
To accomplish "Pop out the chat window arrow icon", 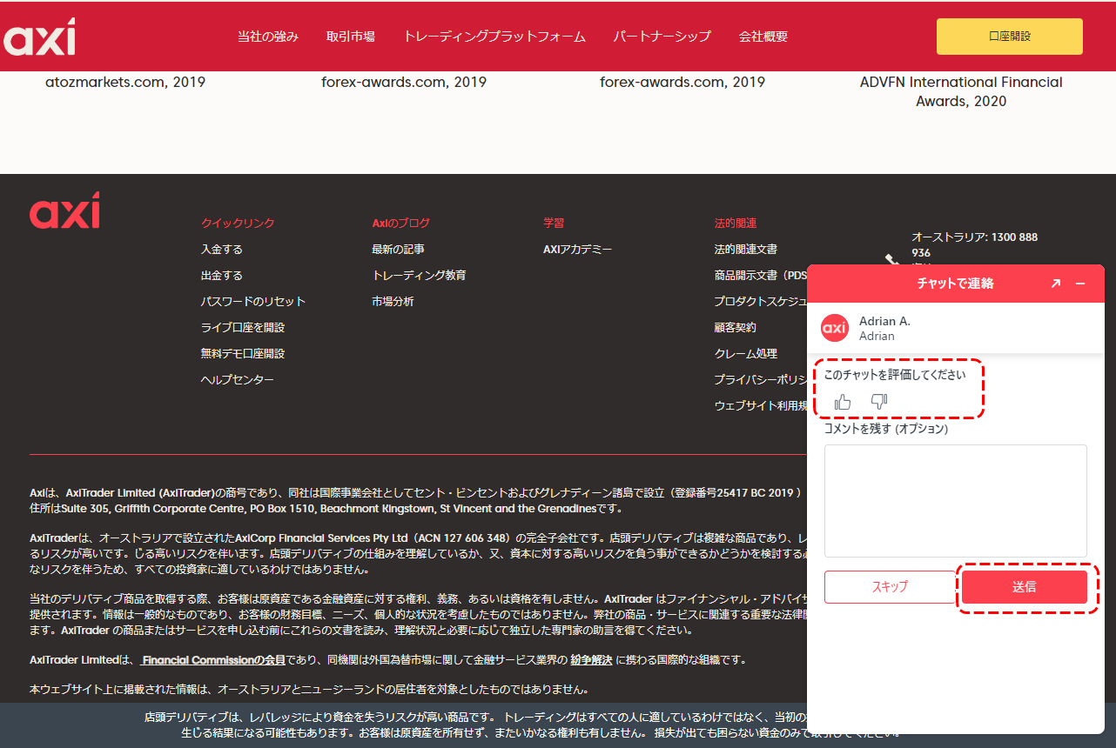I will 1056,284.
